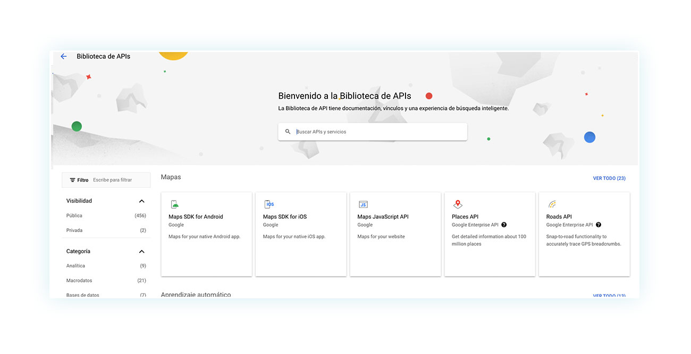Collapse the Categoría filter section

(x=141, y=252)
